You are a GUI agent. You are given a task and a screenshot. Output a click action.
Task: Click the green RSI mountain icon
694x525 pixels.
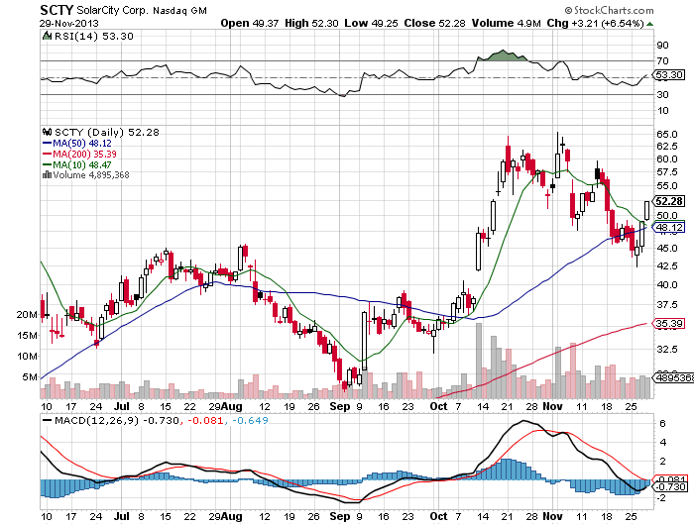[47, 36]
